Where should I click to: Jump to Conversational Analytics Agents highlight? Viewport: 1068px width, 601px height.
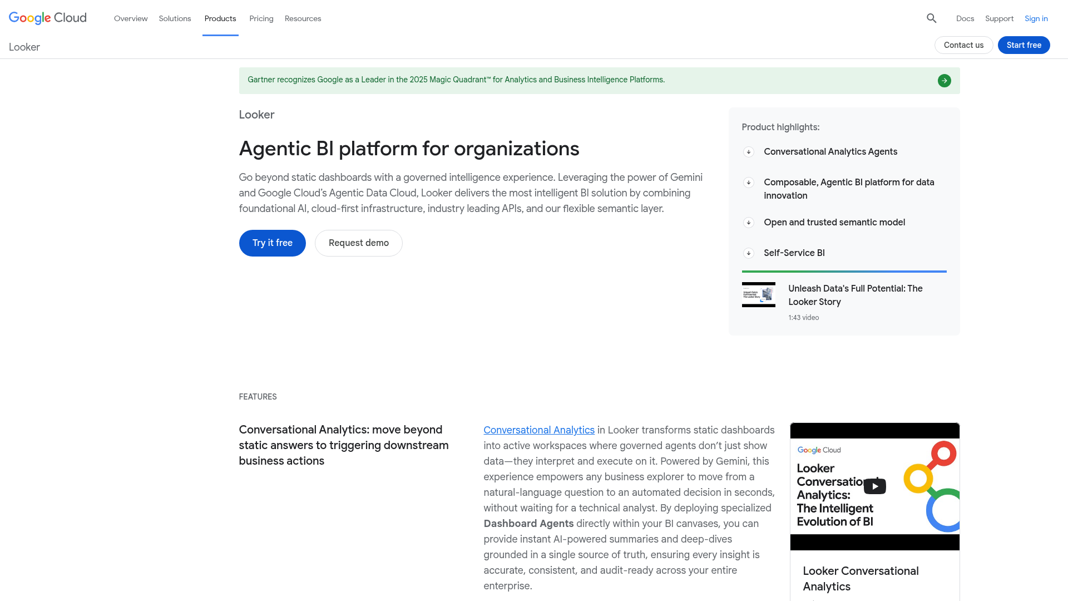coord(830,152)
